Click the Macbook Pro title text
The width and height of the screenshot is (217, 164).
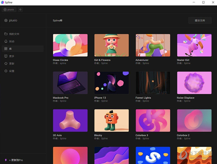pyautogui.click(x=61, y=98)
